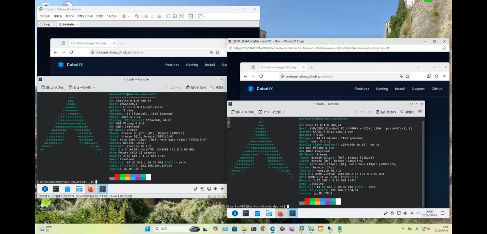Pause the VM in VMware Workstation toolbar

(x=124, y=16)
